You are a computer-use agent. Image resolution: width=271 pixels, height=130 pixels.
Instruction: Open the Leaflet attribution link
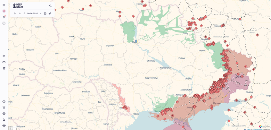pyautogui.click(x=247, y=129)
